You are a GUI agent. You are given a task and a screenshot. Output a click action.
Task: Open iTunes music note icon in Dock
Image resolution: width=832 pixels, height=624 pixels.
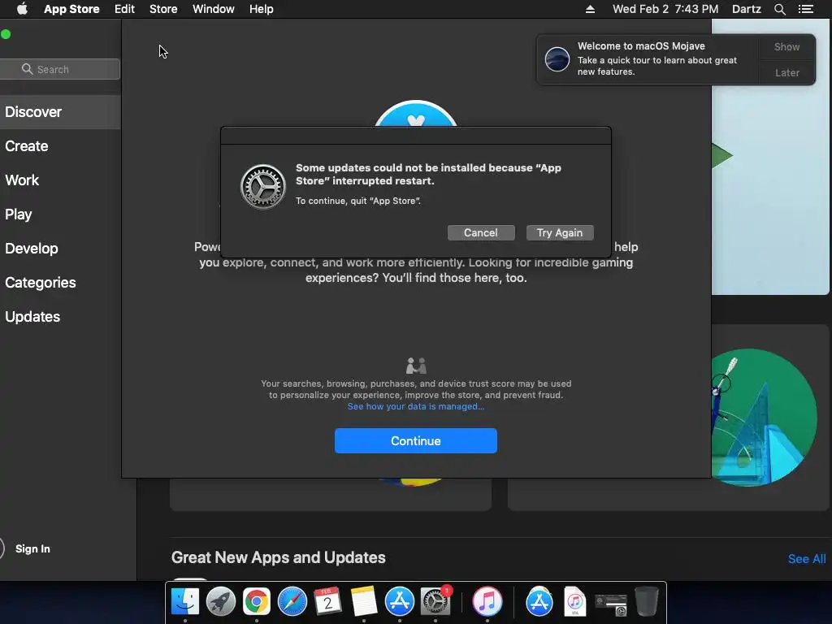click(x=487, y=602)
